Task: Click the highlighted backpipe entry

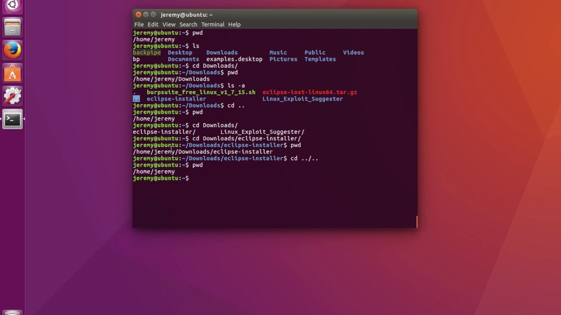Action: [147, 52]
